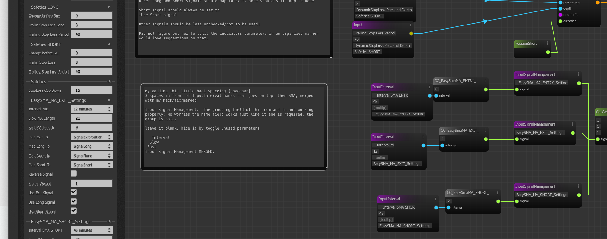This screenshot has height=239, width=607.
Task: Enable the Reverse Signal checkbox
Action: (74, 173)
